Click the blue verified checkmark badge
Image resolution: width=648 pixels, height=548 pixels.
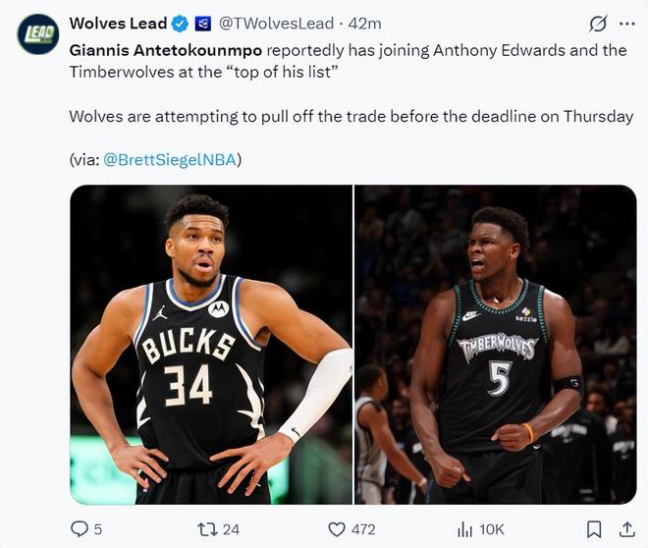[181, 24]
